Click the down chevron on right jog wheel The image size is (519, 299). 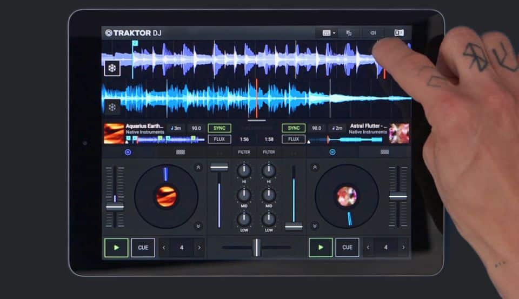[315, 226]
